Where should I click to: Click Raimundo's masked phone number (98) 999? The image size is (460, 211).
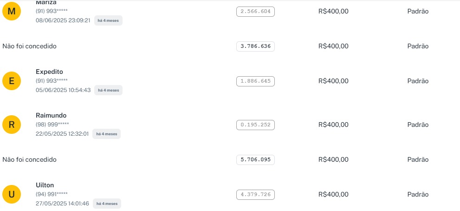pyautogui.click(x=52, y=125)
